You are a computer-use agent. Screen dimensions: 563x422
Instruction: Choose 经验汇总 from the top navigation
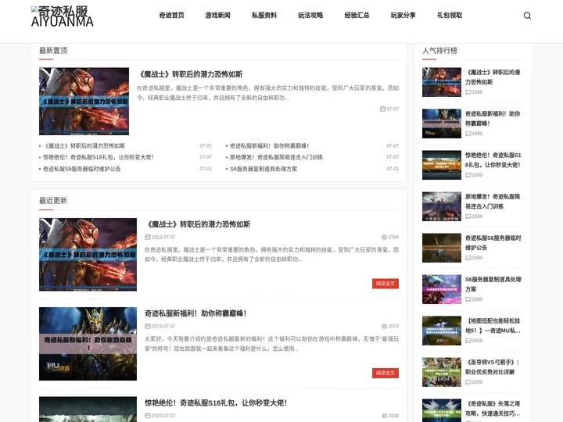(x=357, y=16)
